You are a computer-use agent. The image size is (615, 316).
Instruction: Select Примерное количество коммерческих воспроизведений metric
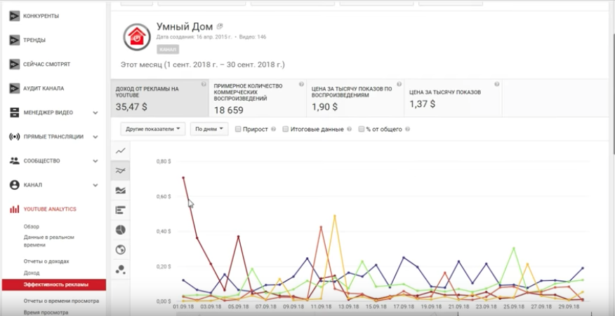pos(258,98)
